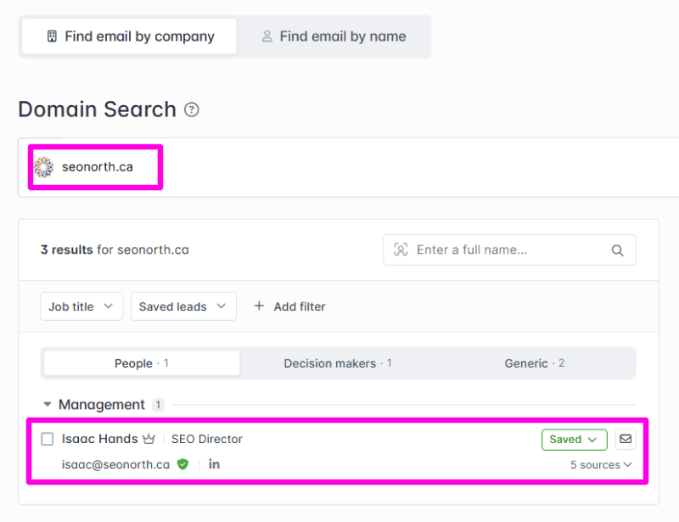Click the crown icon next to Isaac Hands
Viewport: 679px width, 522px height.
tap(149, 440)
